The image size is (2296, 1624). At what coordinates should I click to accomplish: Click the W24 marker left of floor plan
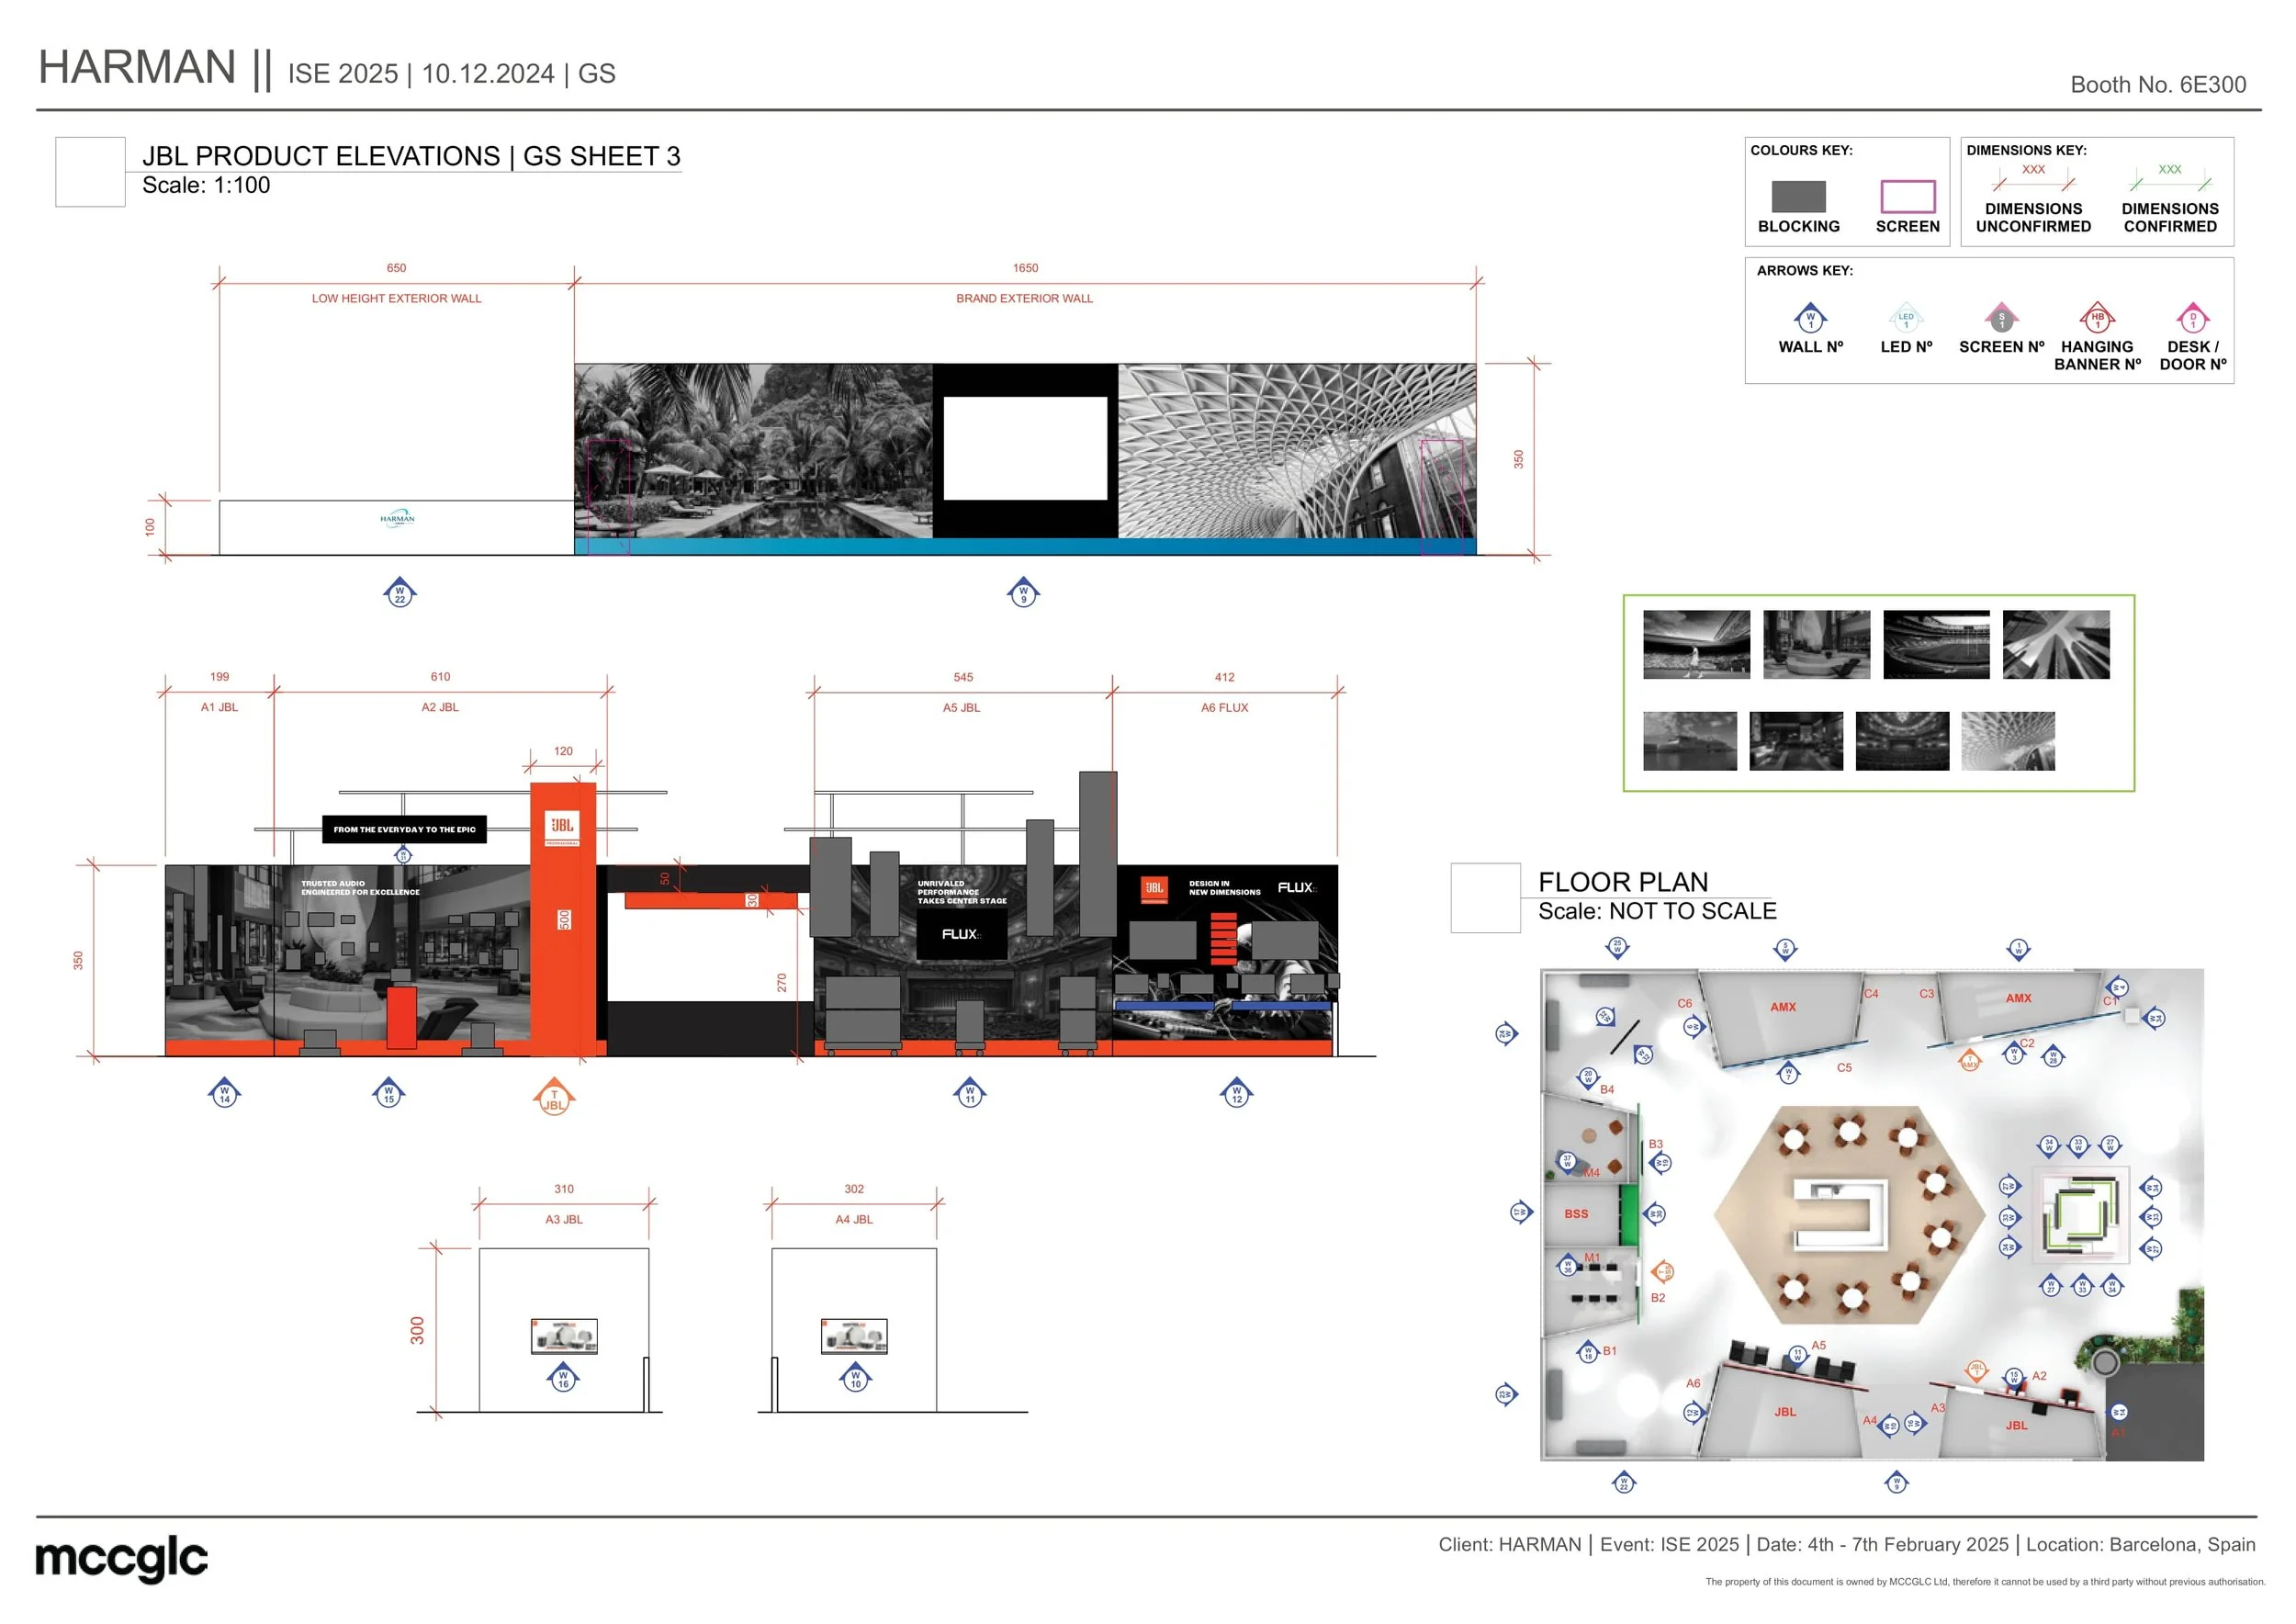pyautogui.click(x=1506, y=1034)
